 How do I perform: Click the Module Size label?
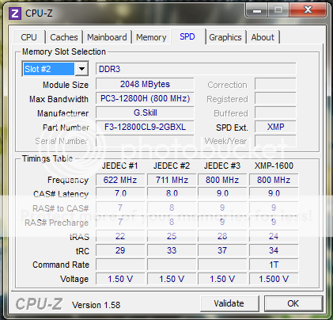[66, 85]
